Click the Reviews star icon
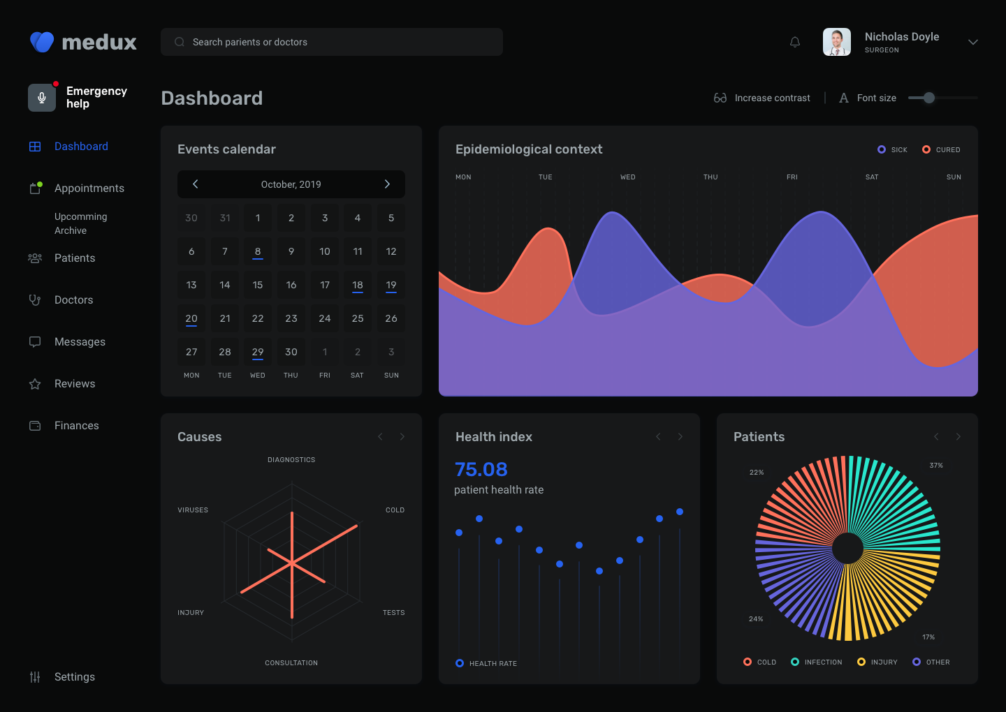Image resolution: width=1006 pixels, height=712 pixels. coord(35,384)
